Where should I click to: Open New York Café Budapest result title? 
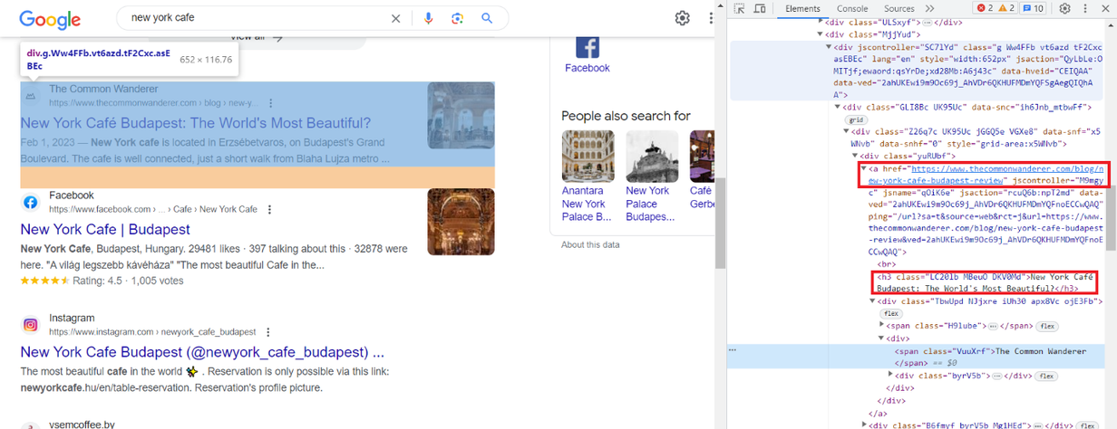pos(196,123)
